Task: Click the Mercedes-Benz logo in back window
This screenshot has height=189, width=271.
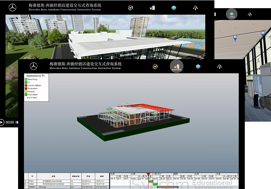Action: (x=12, y=8)
